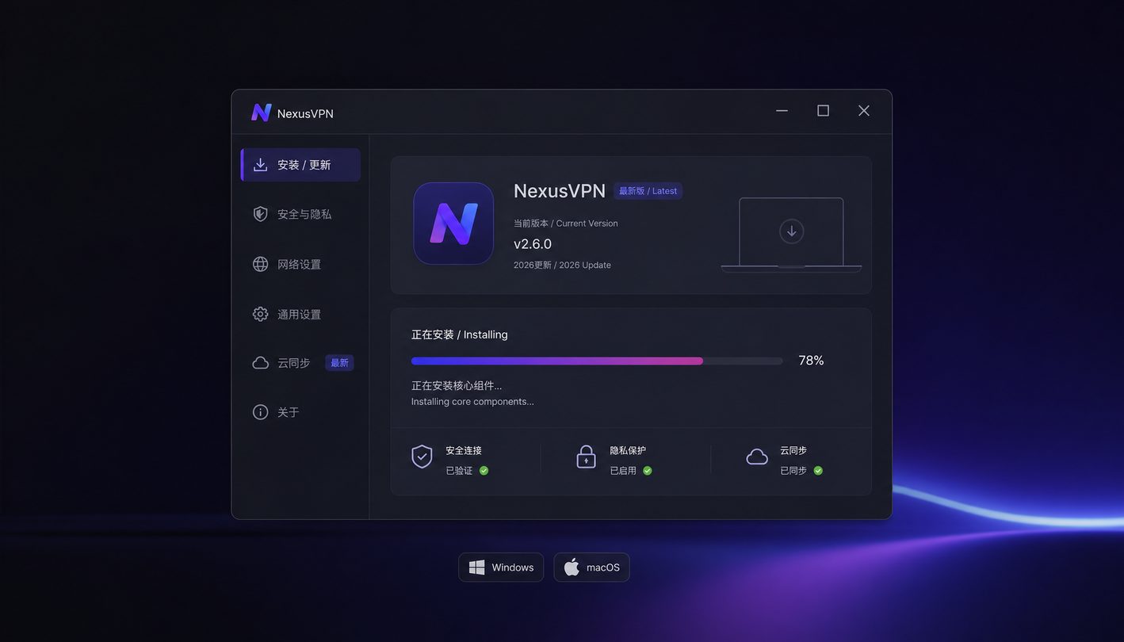Image resolution: width=1124 pixels, height=642 pixels.
Task: Click the v2.6.0 version number
Action: point(533,244)
